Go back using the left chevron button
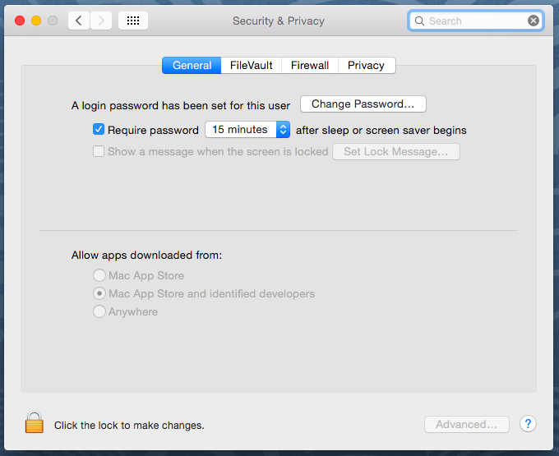 [x=79, y=21]
